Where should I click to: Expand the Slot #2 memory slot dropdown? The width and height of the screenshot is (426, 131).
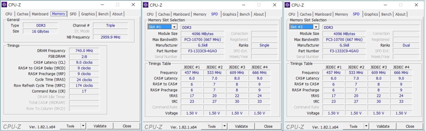tap(316, 27)
